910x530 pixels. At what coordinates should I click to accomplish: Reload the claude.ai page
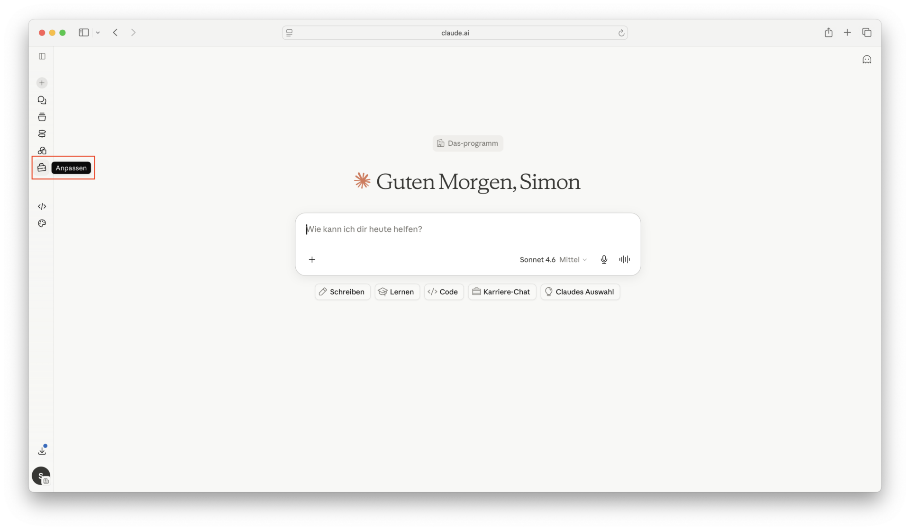pos(621,33)
